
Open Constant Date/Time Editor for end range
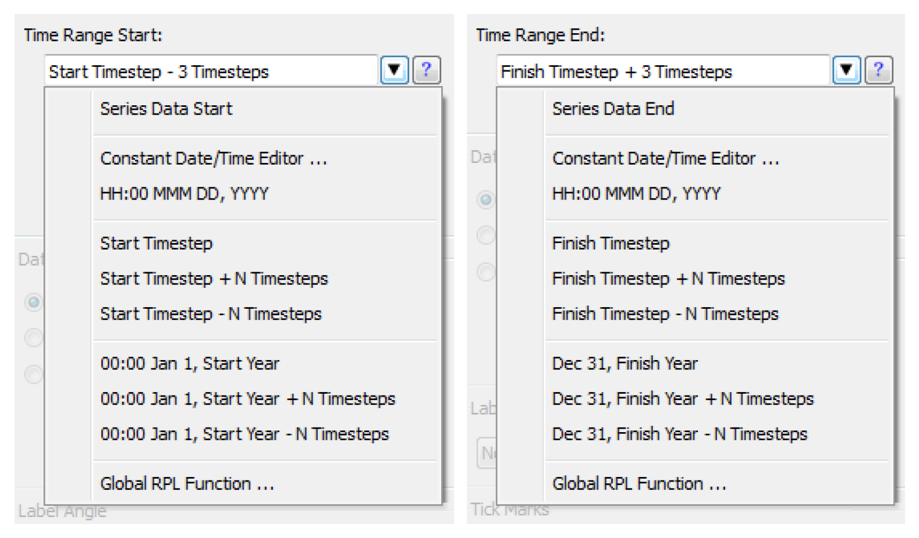pyautogui.click(x=665, y=159)
